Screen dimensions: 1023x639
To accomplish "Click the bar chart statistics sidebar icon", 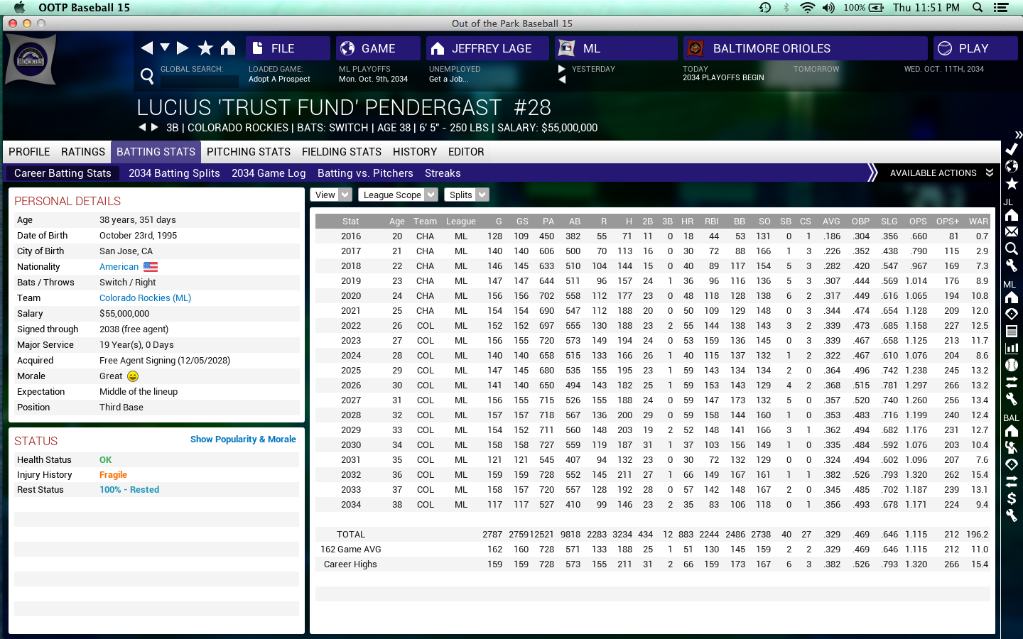I will click(x=1011, y=348).
